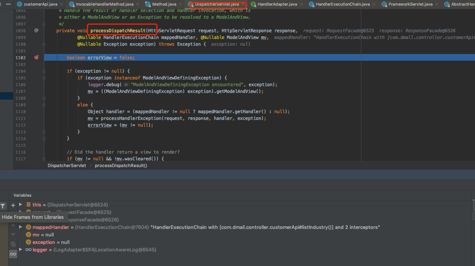
Task: Toggle the fold marker at line 1104
Action: (44, 71)
